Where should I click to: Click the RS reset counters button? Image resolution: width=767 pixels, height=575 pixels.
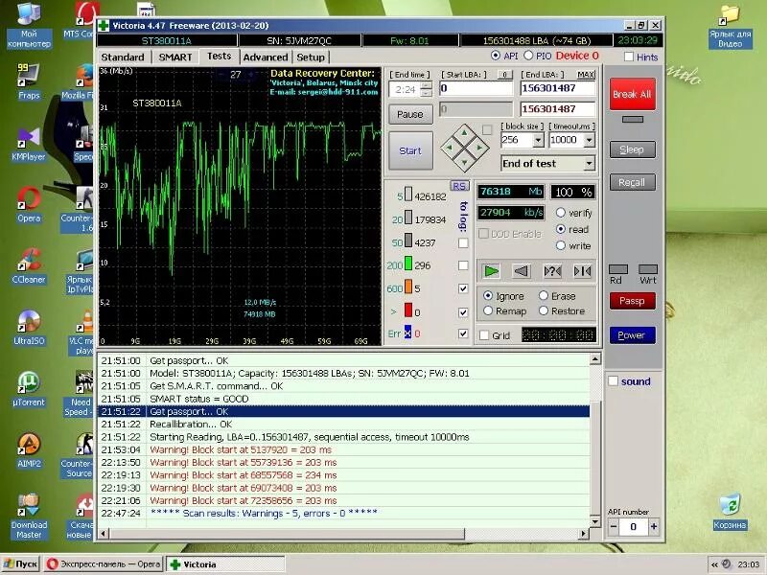click(459, 186)
